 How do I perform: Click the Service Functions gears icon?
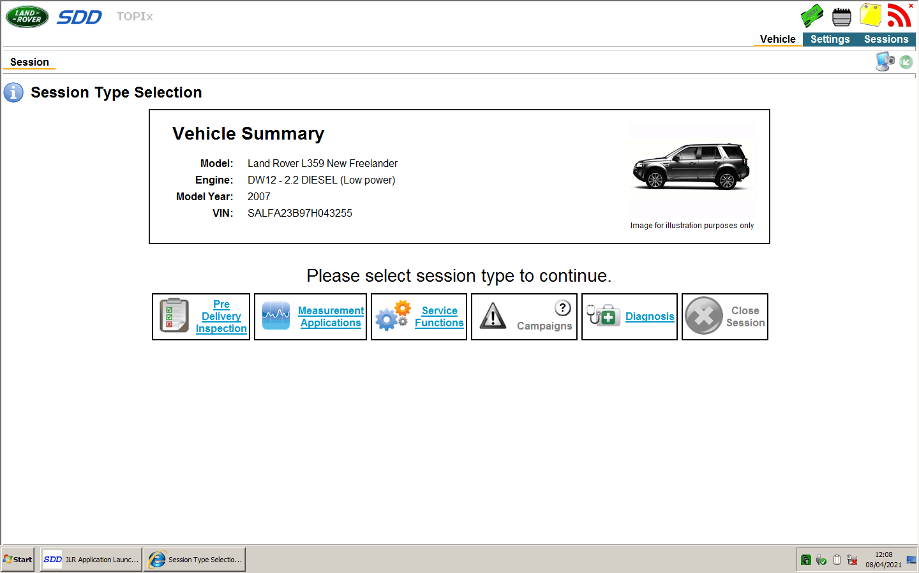(x=392, y=316)
